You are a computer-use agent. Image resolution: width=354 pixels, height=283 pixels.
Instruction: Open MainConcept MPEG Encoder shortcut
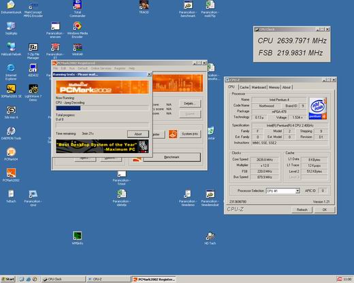(33, 9)
